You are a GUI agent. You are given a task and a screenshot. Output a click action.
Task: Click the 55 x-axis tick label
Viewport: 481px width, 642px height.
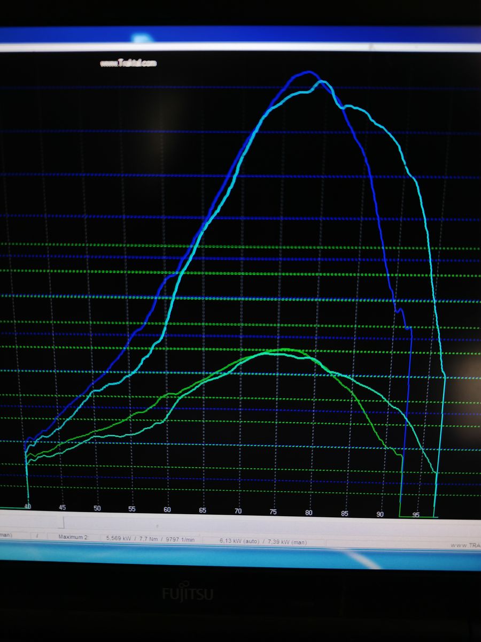132,509
